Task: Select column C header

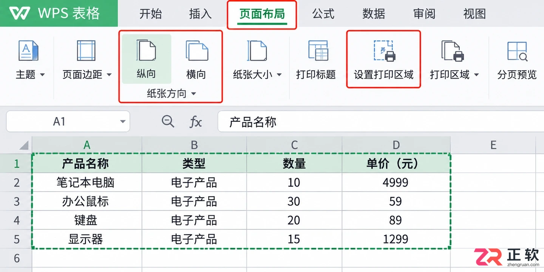Action: click(294, 145)
